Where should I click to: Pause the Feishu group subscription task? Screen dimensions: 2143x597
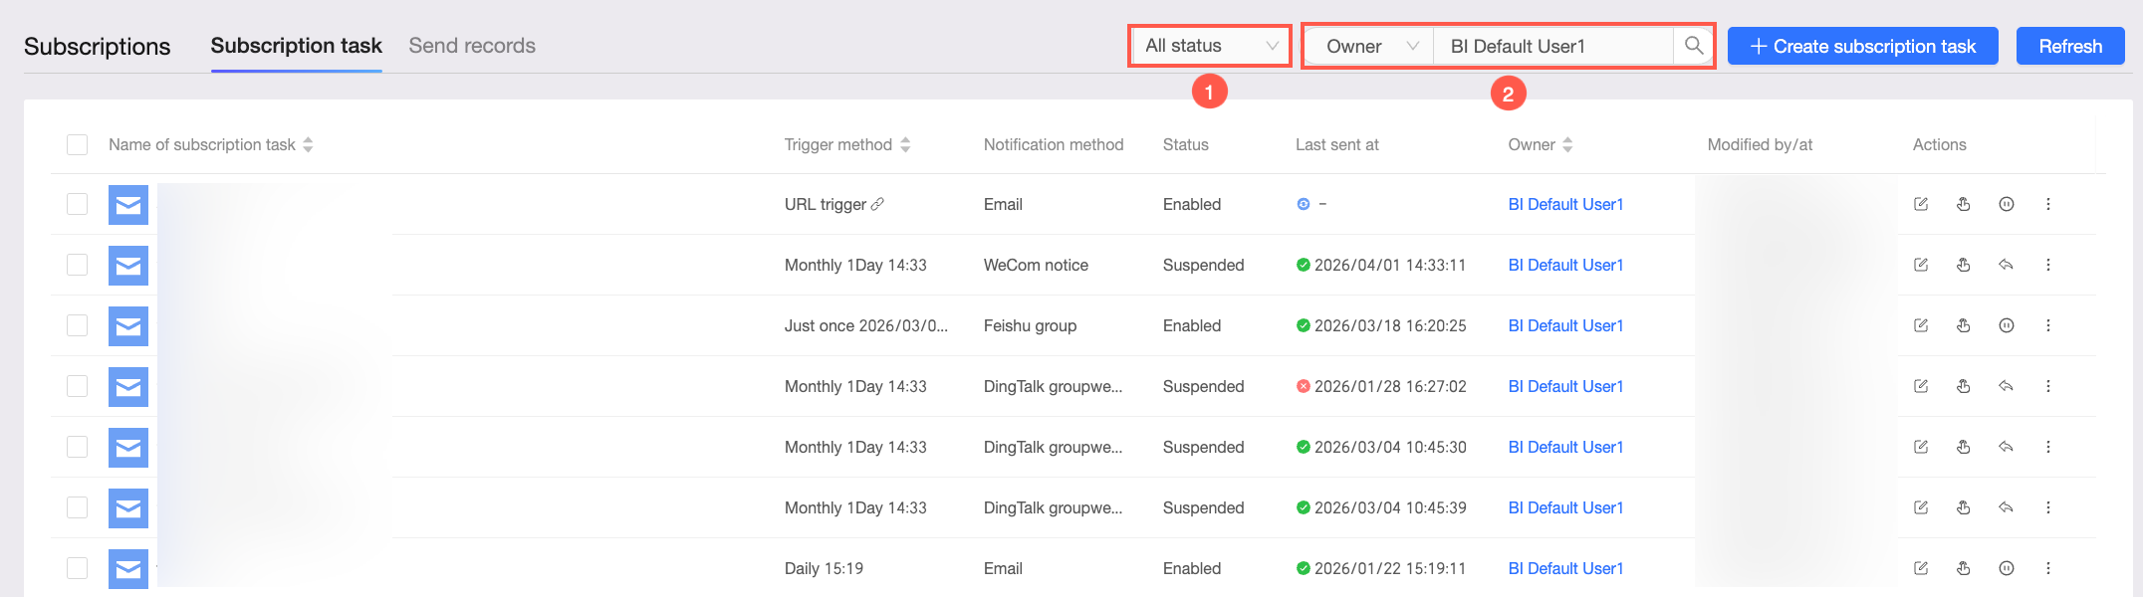[x=2007, y=325]
